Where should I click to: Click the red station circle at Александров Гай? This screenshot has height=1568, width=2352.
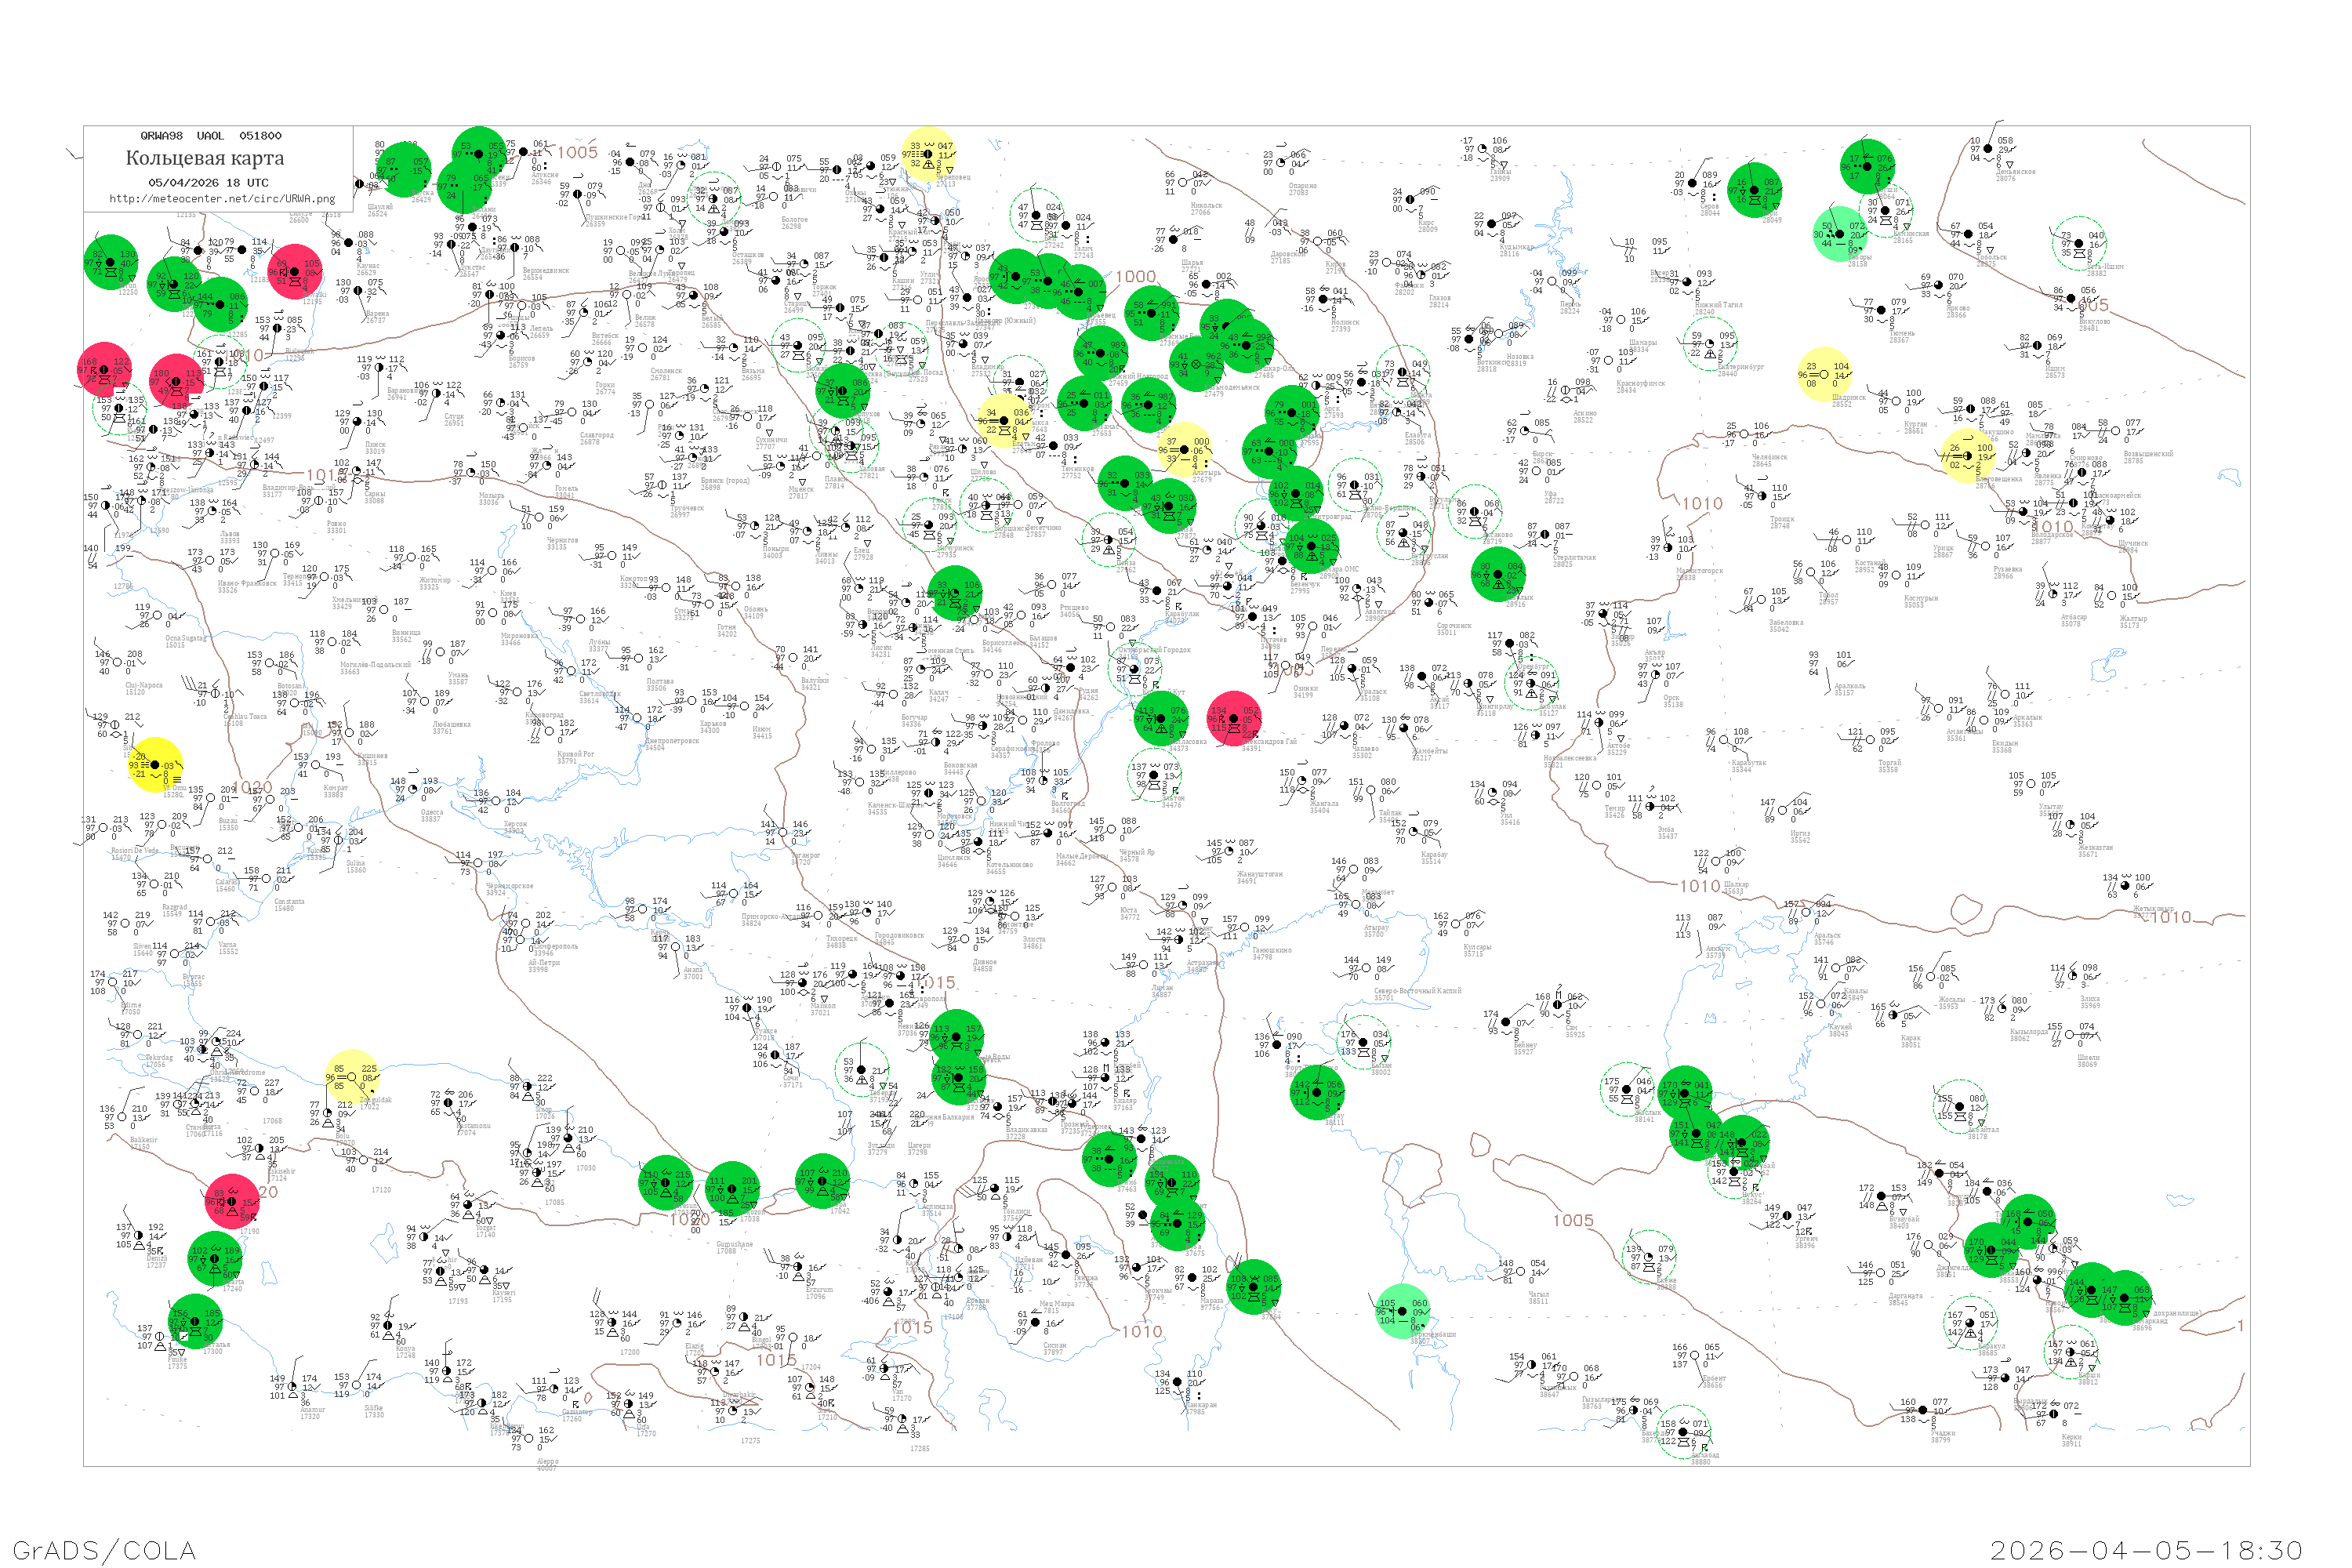coord(1234,718)
